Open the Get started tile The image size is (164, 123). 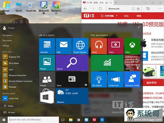99,80
